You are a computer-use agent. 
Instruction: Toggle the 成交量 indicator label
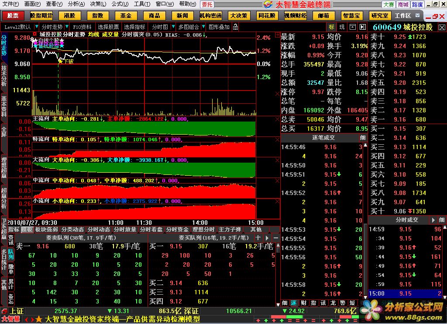tap(110, 35)
